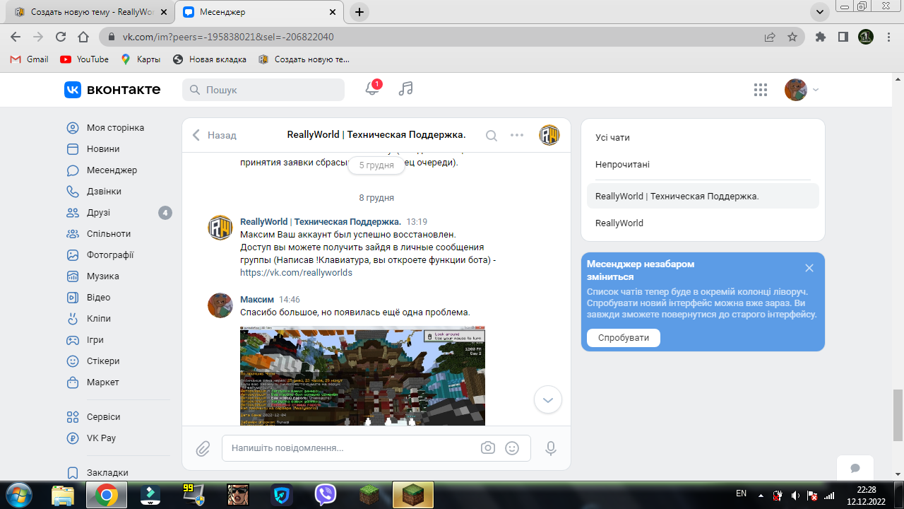Click the Пошук search field
The height and width of the screenshot is (509, 904).
pos(263,90)
